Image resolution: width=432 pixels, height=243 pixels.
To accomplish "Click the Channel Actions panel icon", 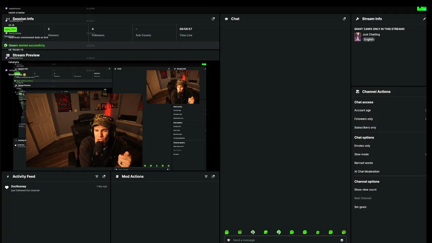I will pyautogui.click(x=357, y=92).
